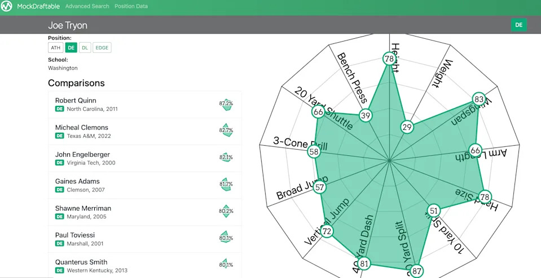Click Shawne Merriman's 80.2% radar thumbnail

(x=226, y=211)
